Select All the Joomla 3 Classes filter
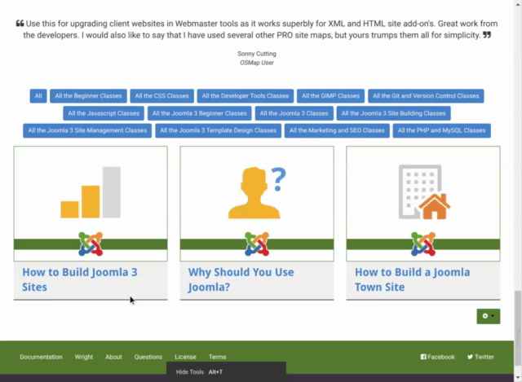Screen dimensions: 522x382 click(294, 113)
